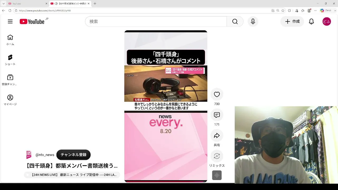Image resolution: width=338 pixels, height=190 pixels.
Task: Open Shorts (ショート) in the sidebar
Action: click(x=10, y=60)
